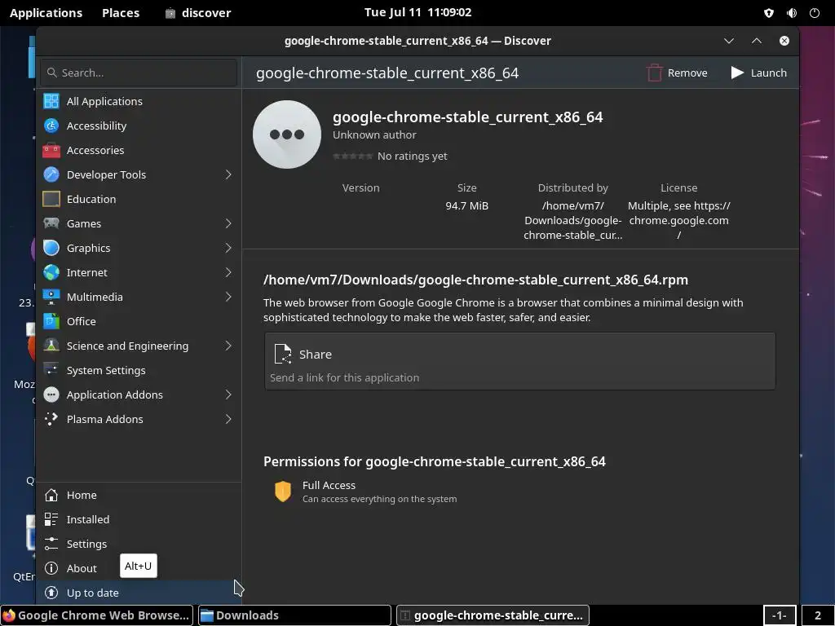Click the Graphics category icon
The width and height of the screenshot is (835, 626).
51,248
